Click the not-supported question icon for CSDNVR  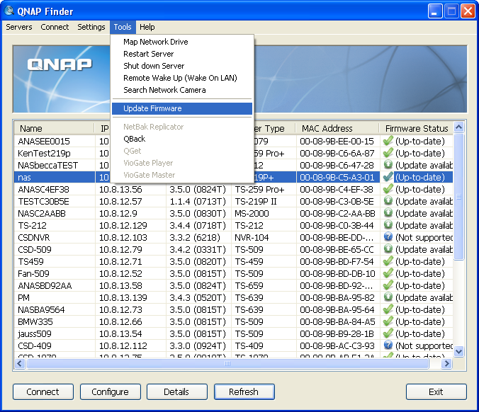pos(388,237)
